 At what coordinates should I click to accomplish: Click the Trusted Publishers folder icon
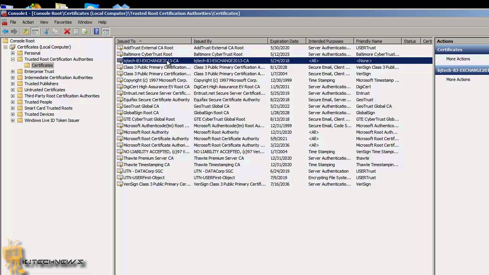[x=20, y=84]
